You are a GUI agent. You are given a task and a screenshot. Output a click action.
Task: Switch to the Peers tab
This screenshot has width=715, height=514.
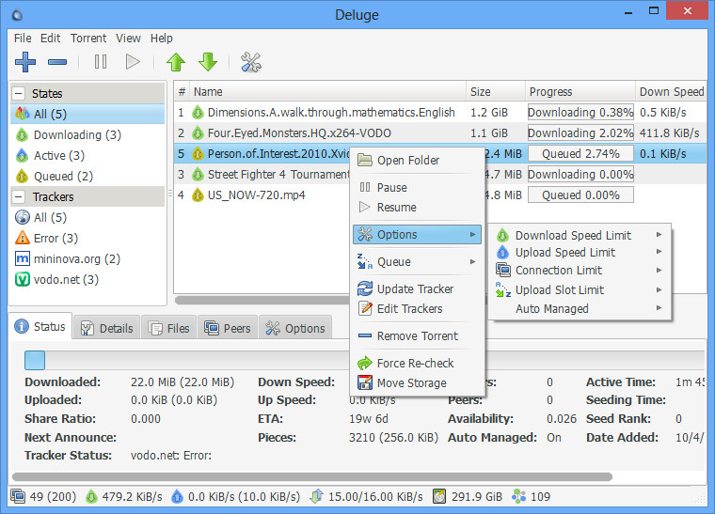pos(228,328)
